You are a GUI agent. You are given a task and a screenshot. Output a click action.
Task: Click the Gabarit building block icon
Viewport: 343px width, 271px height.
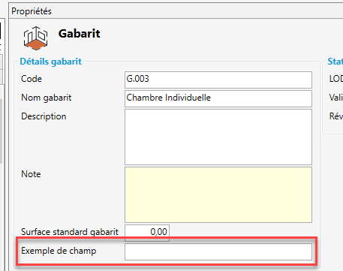[35, 38]
